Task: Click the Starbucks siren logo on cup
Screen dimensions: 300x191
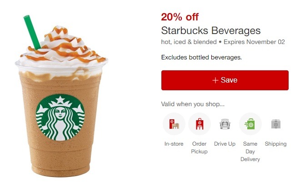Action: (60, 118)
